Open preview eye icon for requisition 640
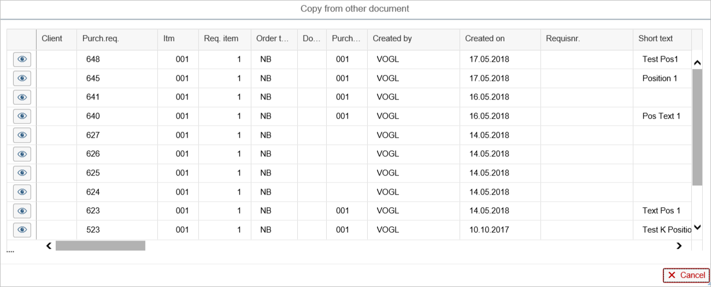This screenshot has height=287, width=711. [22, 116]
